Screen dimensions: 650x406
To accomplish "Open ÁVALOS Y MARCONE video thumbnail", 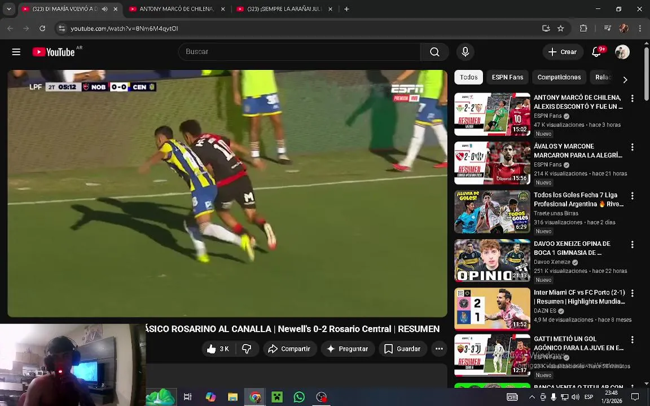I will (492, 163).
